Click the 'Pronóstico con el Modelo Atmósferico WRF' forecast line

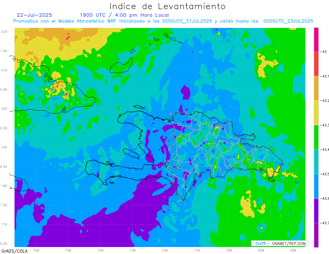[x=163, y=21]
